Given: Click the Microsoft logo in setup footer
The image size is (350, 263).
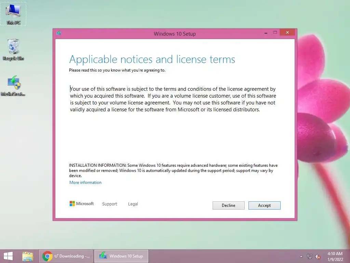Looking at the screenshot, I should 82,203.
